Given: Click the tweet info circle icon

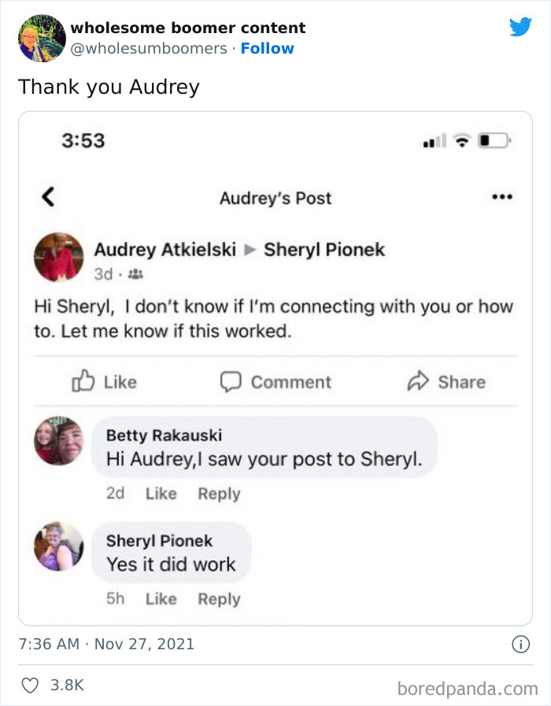Looking at the screenshot, I should click(x=520, y=644).
